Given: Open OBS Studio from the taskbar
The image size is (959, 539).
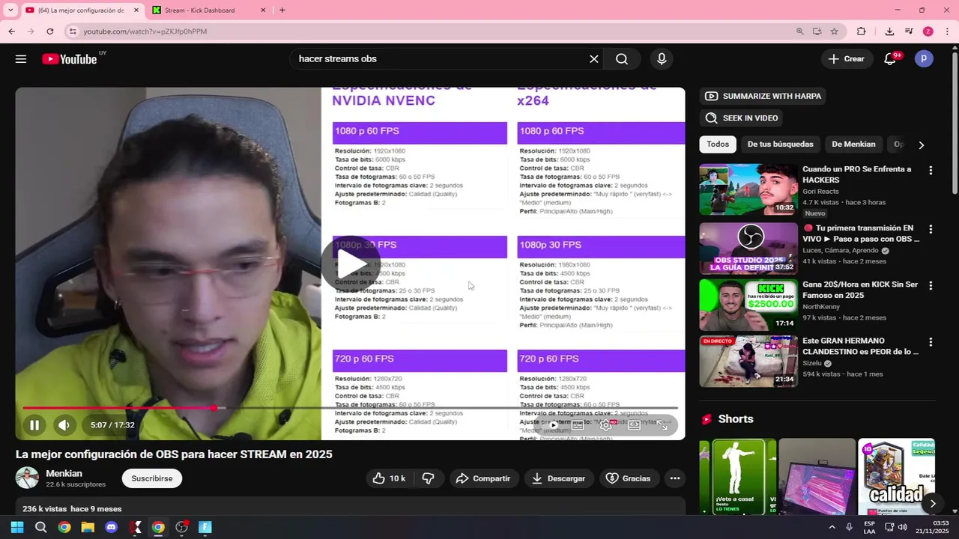Looking at the screenshot, I should click(182, 527).
